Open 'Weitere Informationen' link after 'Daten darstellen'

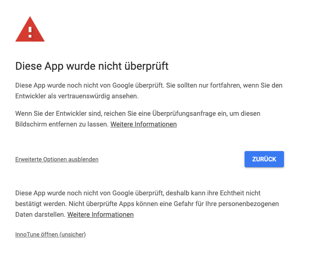point(100,215)
